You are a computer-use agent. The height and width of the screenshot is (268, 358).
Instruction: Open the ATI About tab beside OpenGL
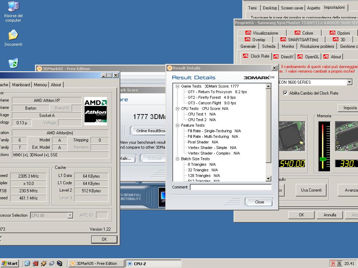tap(332, 57)
